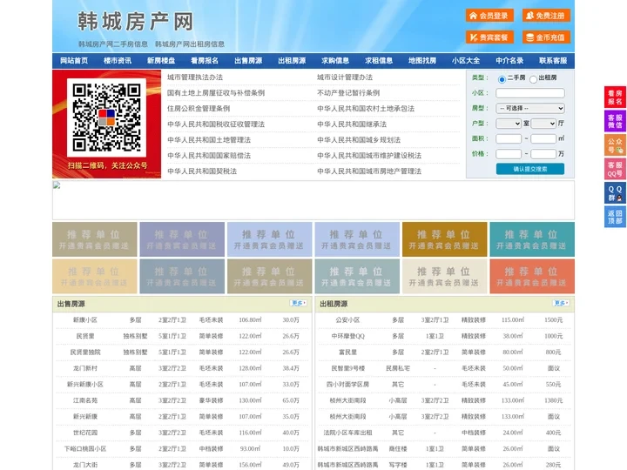Open 城市设计管理办法 link
This screenshot has width=627, height=470.
click(x=345, y=77)
